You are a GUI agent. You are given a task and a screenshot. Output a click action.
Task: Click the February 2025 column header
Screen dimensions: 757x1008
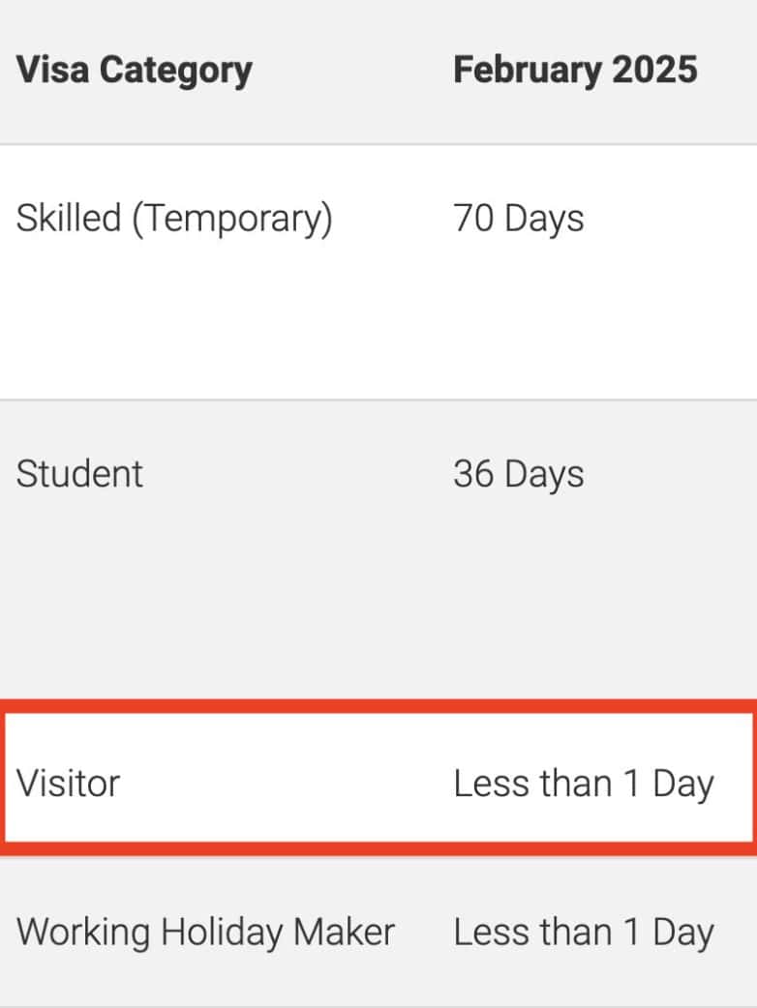tap(575, 71)
